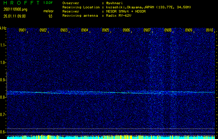Click the 0905 time marker

105,30
